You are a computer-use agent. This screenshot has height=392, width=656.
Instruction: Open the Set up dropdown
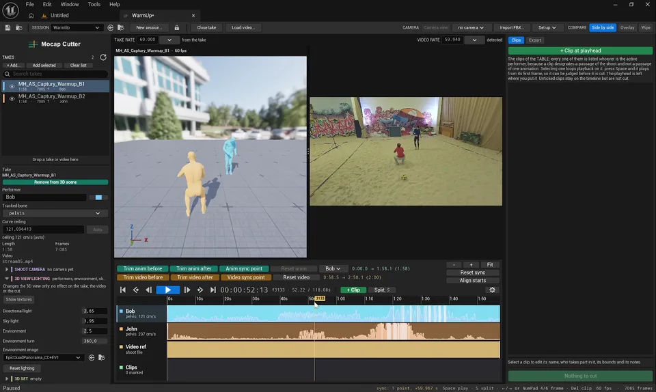(547, 27)
